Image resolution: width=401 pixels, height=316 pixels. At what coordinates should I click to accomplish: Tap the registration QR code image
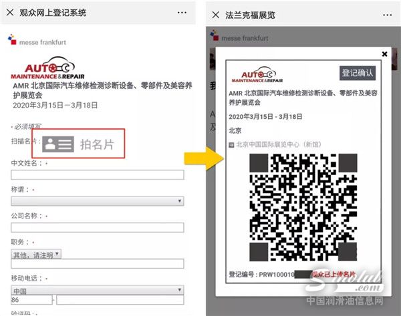(x=301, y=206)
